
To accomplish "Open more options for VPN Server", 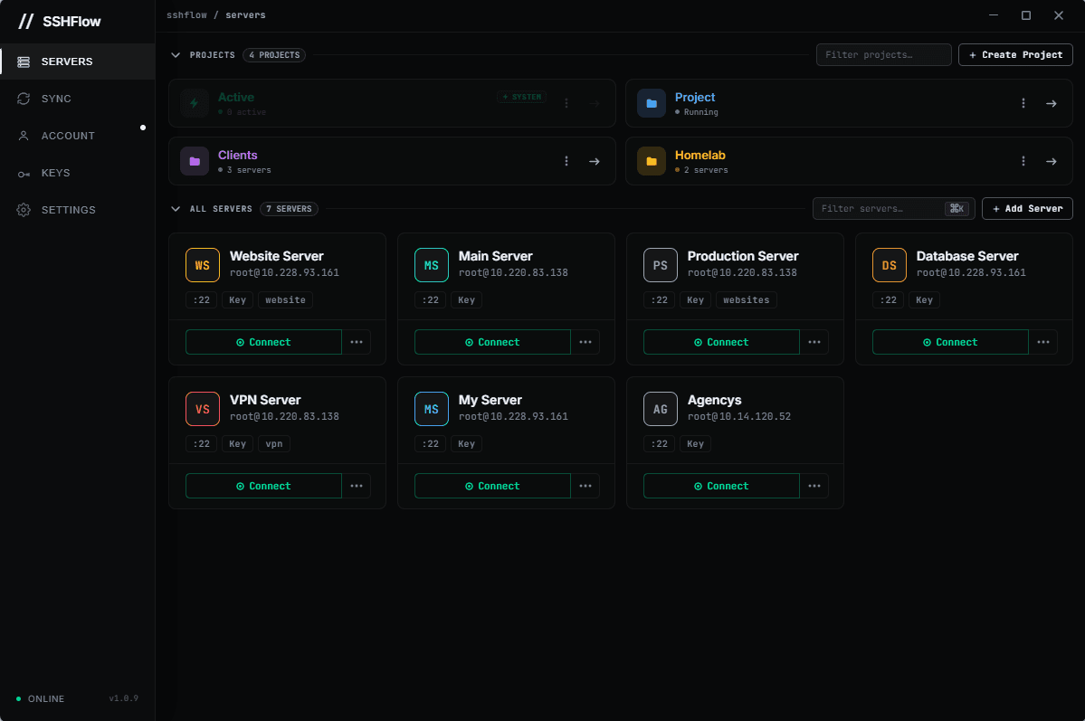I will (357, 486).
